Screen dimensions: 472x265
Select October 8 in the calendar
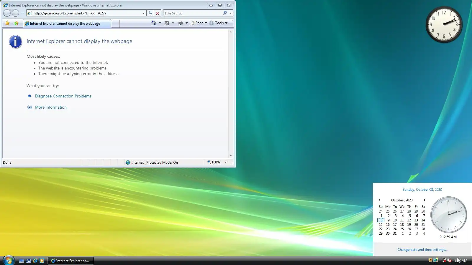[x=381, y=220]
